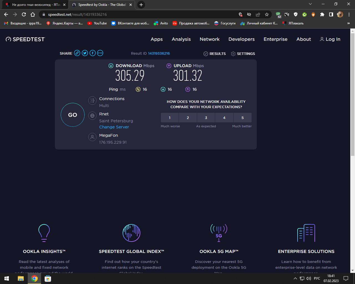The image size is (355, 284).
Task: Open the Extensions puzzle-piece menu
Action: point(322,14)
